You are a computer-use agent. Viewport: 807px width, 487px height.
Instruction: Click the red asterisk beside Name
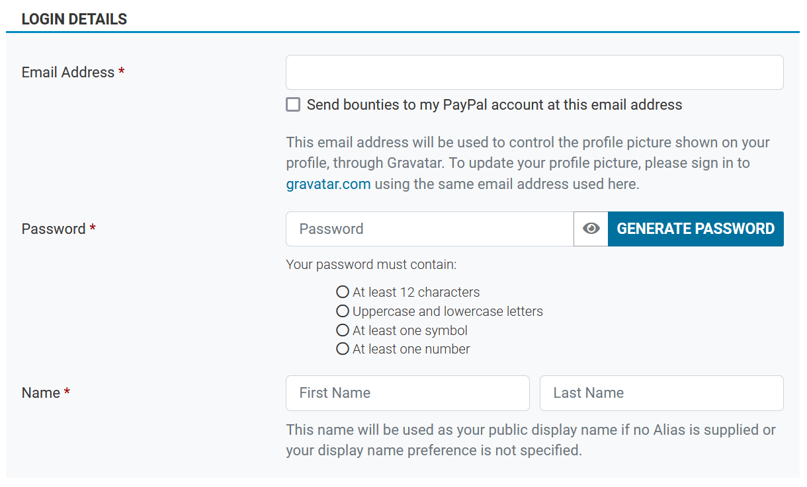coord(66,391)
